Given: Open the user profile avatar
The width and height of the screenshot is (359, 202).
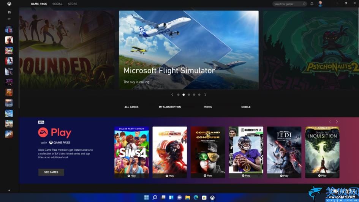Looking at the screenshot, I should coord(320,4).
